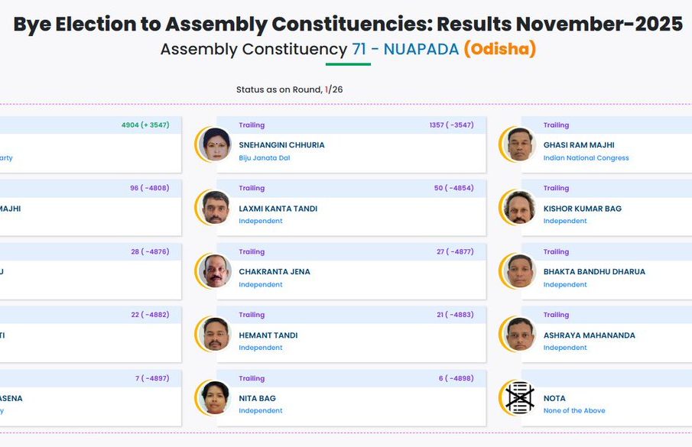Click the Indian National Congress party label
692x447 pixels.
tap(586, 158)
